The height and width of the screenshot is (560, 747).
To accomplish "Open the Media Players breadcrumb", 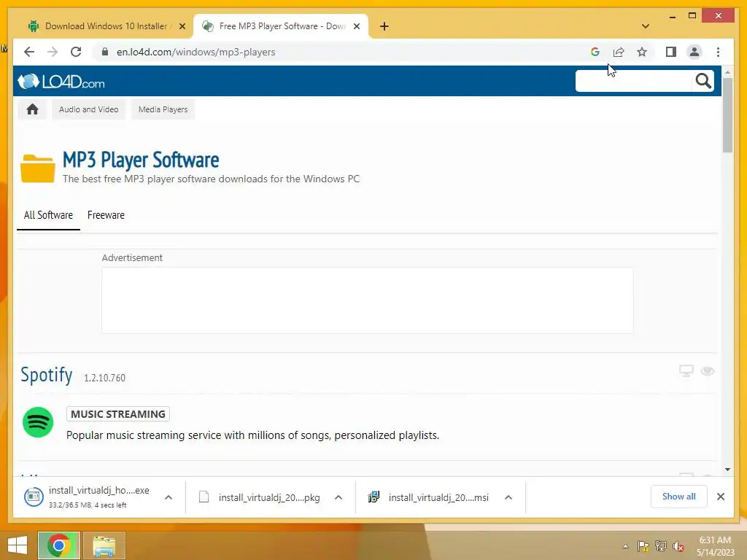I will (163, 109).
